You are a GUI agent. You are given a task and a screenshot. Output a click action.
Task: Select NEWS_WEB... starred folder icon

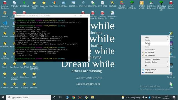(14, 85)
